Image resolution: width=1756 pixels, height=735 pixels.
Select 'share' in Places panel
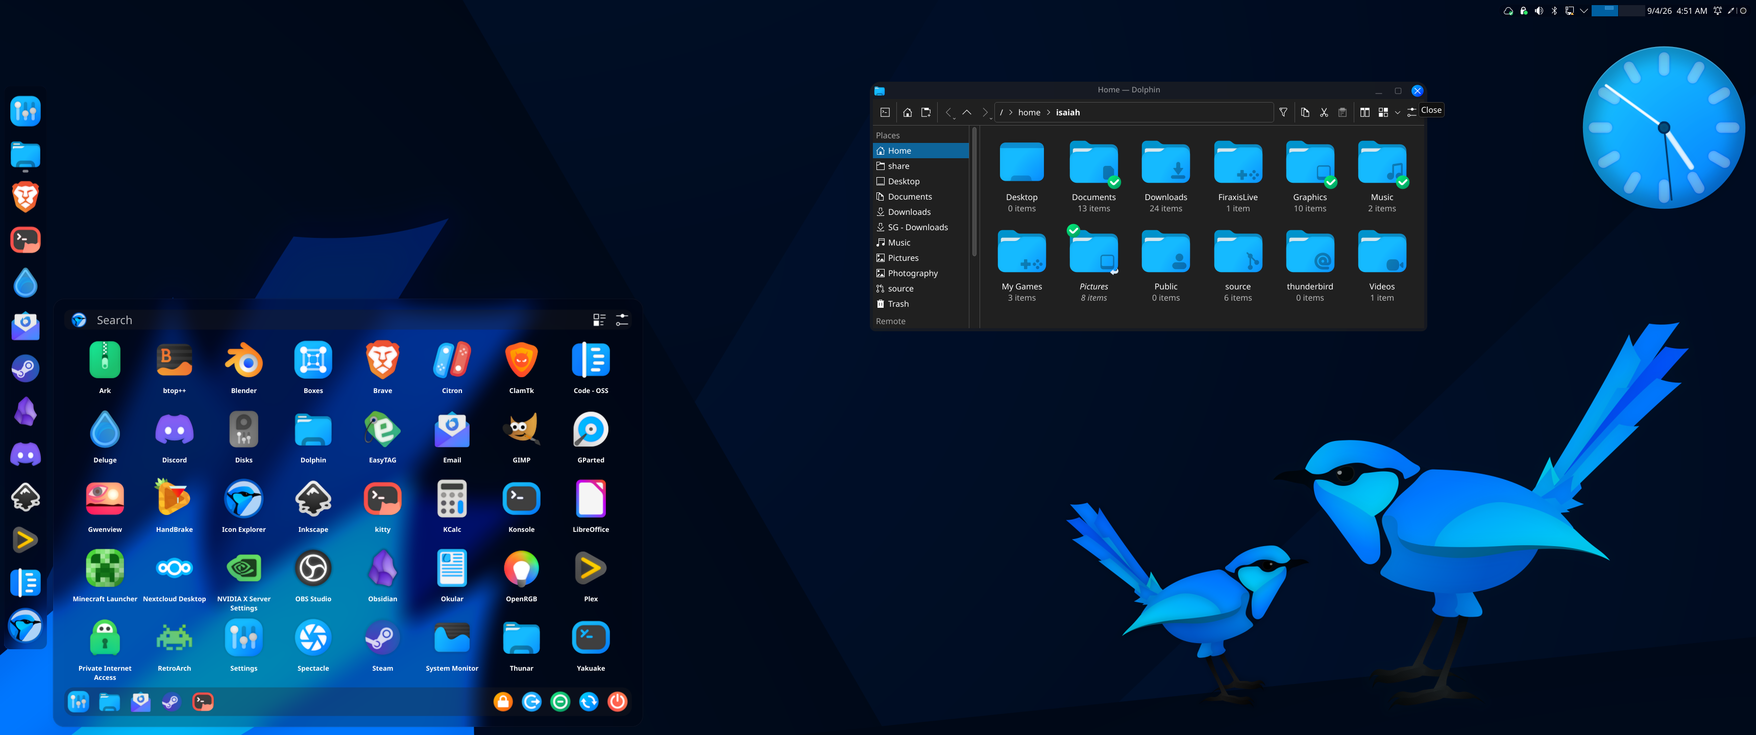[920, 166]
